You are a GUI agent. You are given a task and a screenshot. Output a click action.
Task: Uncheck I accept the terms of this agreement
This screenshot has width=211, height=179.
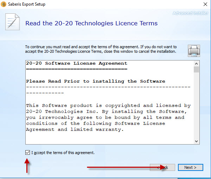click(x=27, y=153)
